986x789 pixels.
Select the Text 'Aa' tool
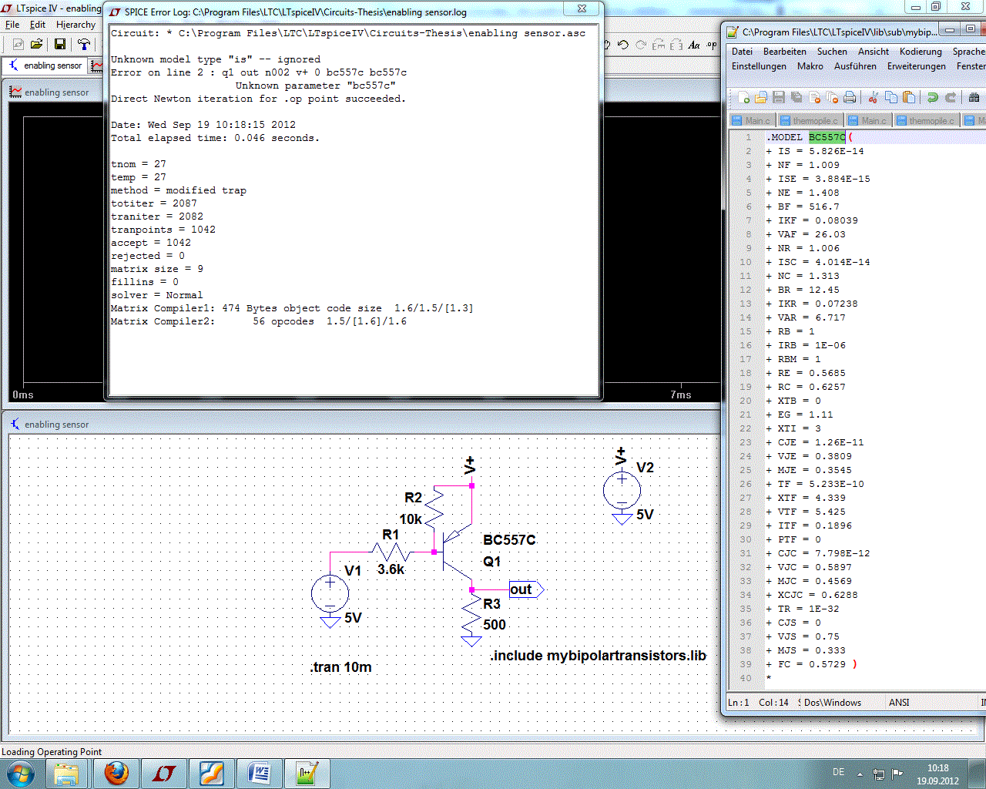(x=694, y=45)
